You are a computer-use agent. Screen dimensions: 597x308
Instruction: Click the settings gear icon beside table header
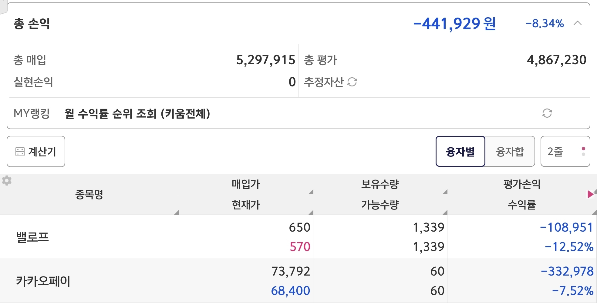[x=7, y=181]
